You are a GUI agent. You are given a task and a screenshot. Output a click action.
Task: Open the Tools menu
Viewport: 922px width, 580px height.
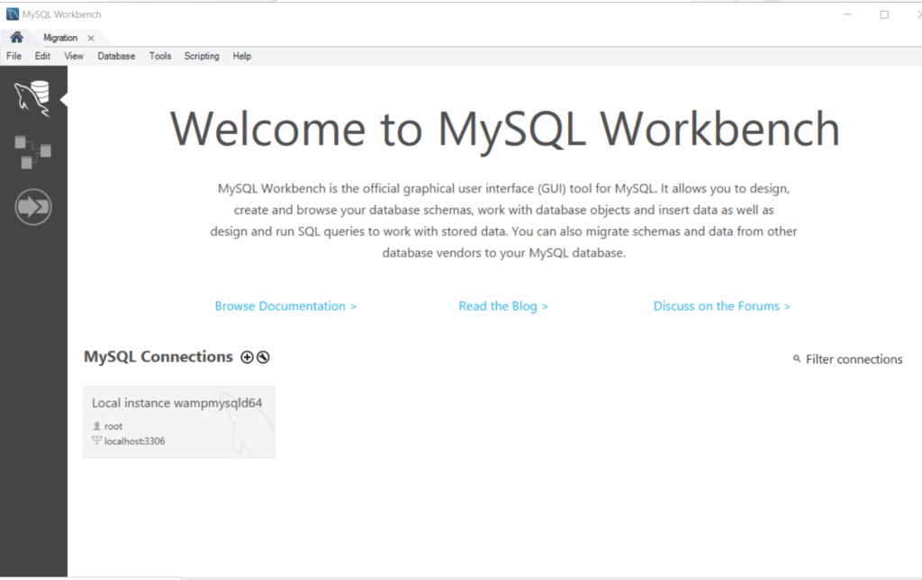click(x=159, y=56)
